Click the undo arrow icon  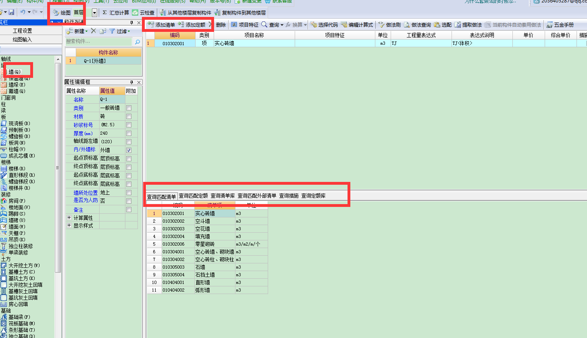pos(23,13)
